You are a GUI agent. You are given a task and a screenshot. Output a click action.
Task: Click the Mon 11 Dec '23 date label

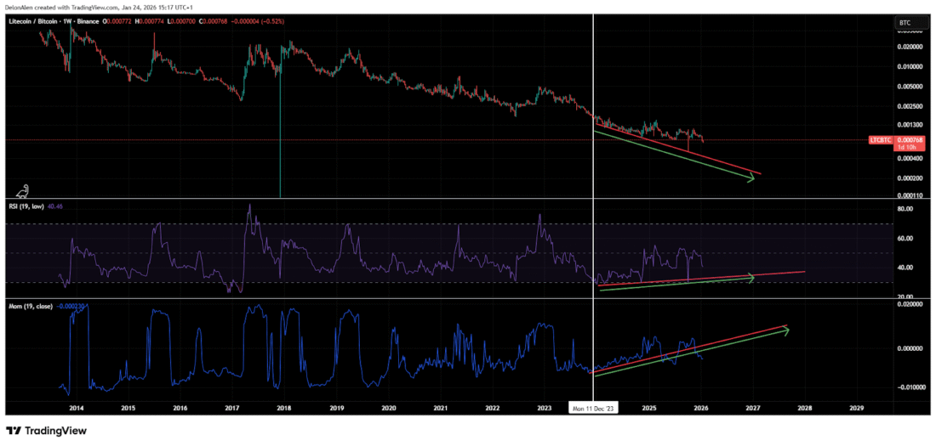click(x=593, y=409)
